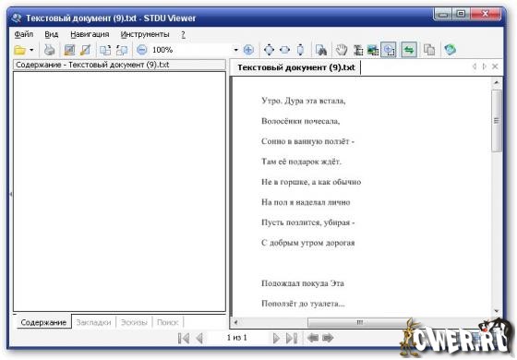Go to the next page arrow
517x360 pixels.
pos(276,338)
